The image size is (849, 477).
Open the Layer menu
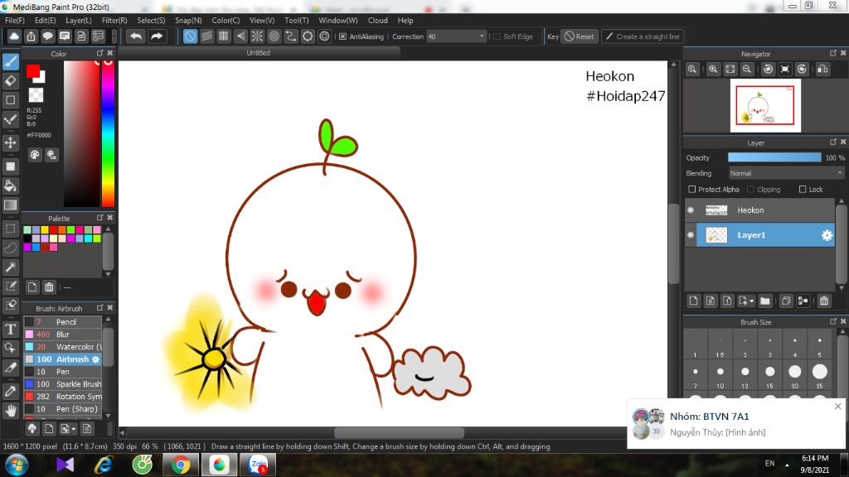click(x=79, y=20)
